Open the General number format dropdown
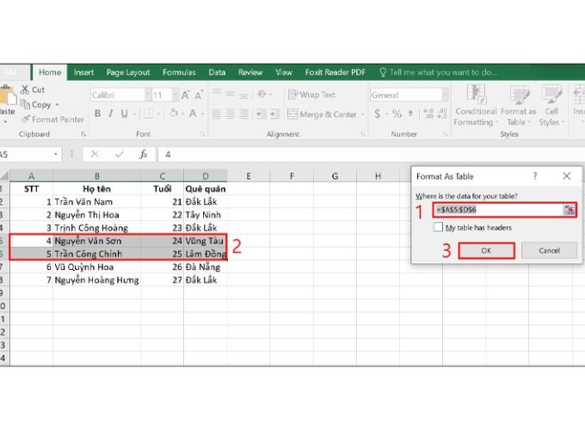585x430 pixels. click(445, 95)
